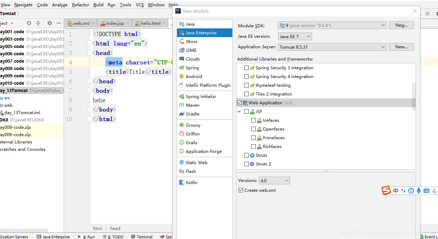Choose J2ME module type
Viewport: 438px width, 239px height.
[204, 50]
